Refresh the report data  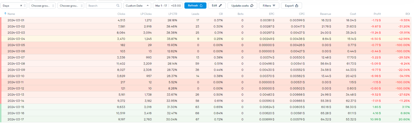pos(195,6)
